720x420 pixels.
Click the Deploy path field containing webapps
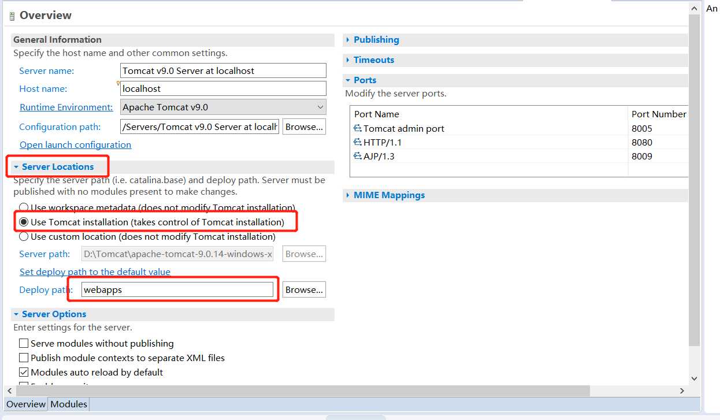click(177, 289)
